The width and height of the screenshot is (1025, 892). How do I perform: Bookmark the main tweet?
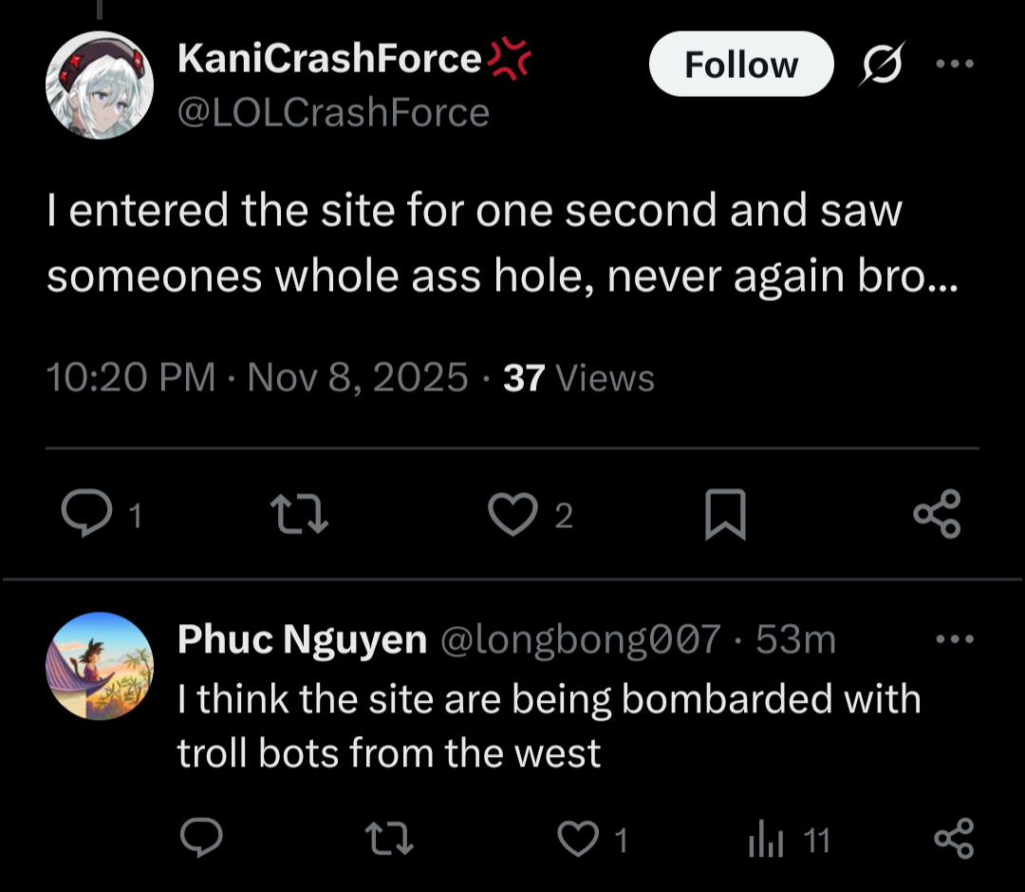click(725, 516)
